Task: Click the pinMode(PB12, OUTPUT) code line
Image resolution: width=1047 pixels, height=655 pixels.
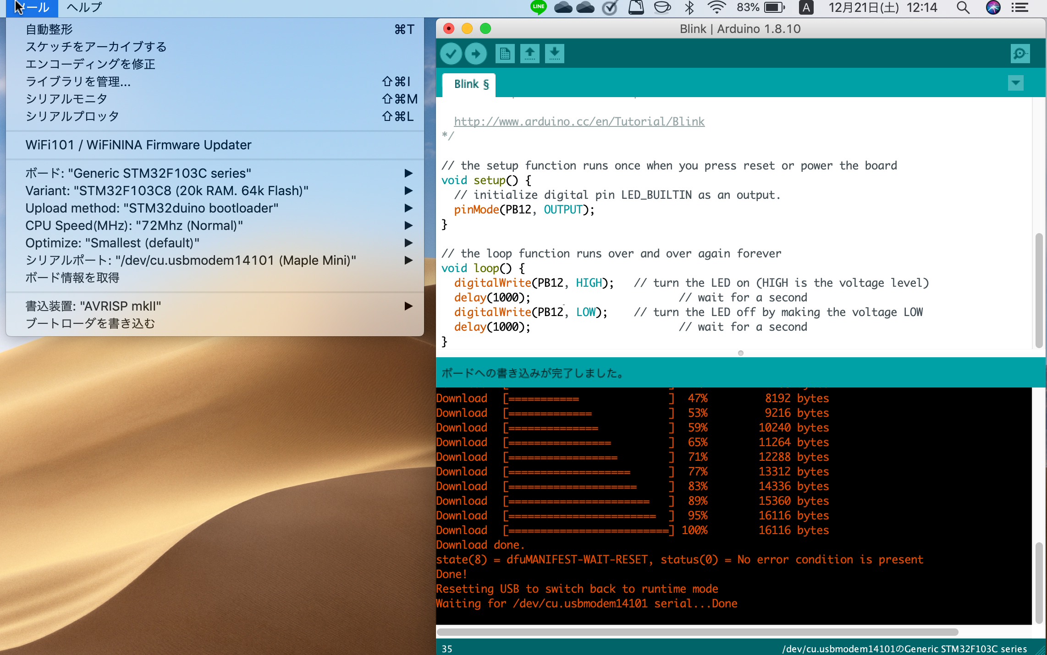Action: click(524, 210)
